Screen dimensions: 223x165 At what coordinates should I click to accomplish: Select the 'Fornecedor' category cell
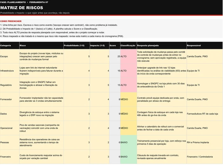tap(10, 99)
